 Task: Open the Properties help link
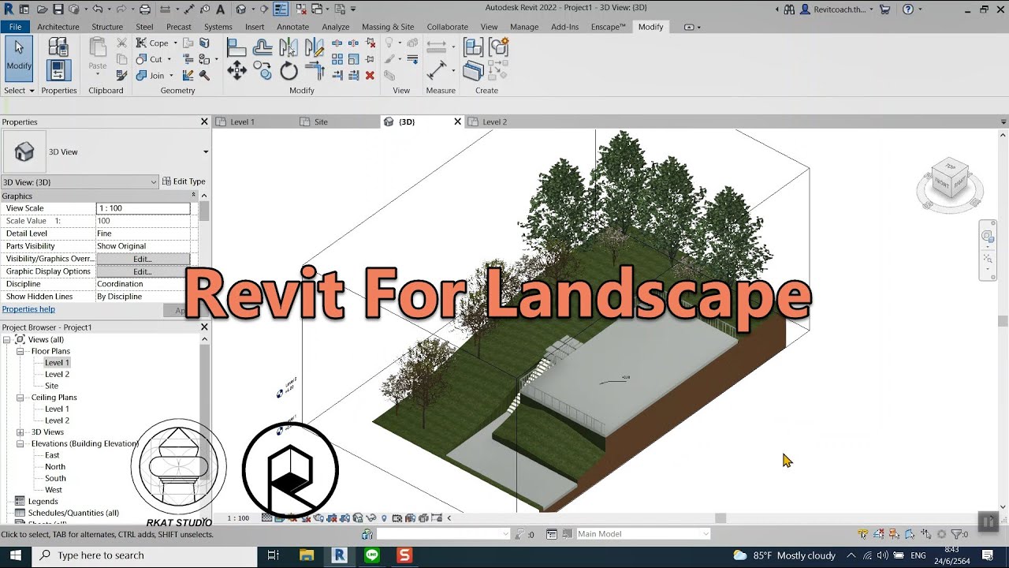click(28, 309)
